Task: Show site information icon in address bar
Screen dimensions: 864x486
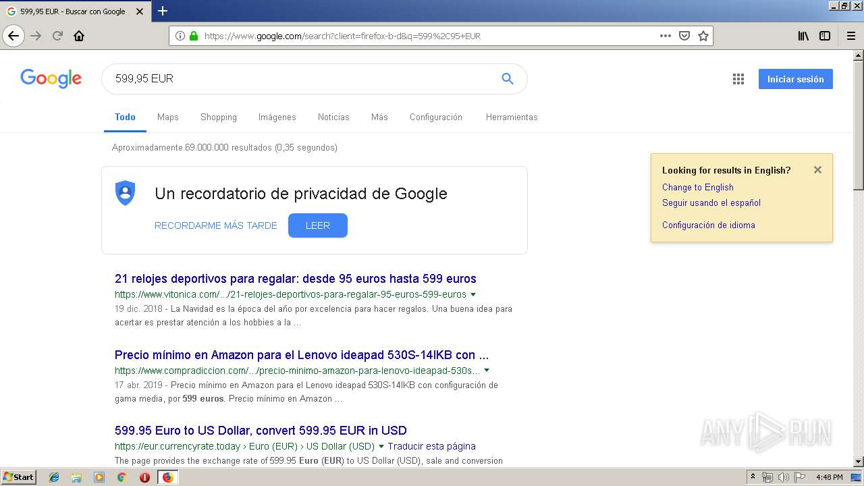Action: (180, 36)
